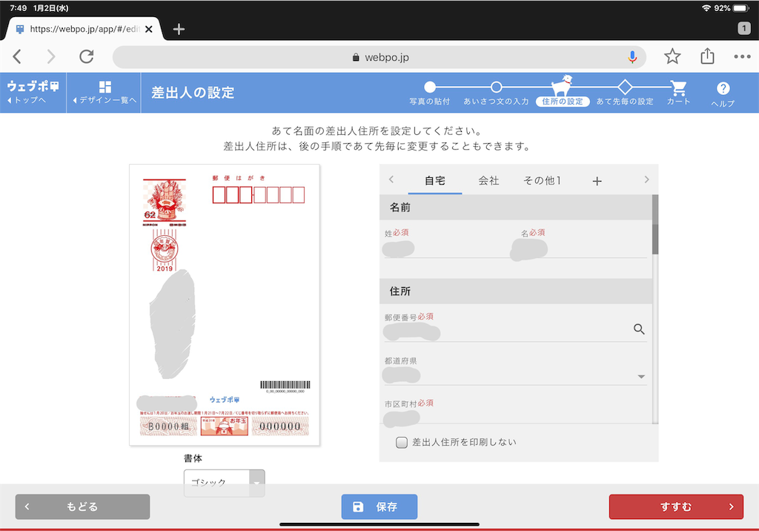This screenshot has height=531, width=759.
Task: Open the 都道府県 dropdown
Action: point(640,376)
